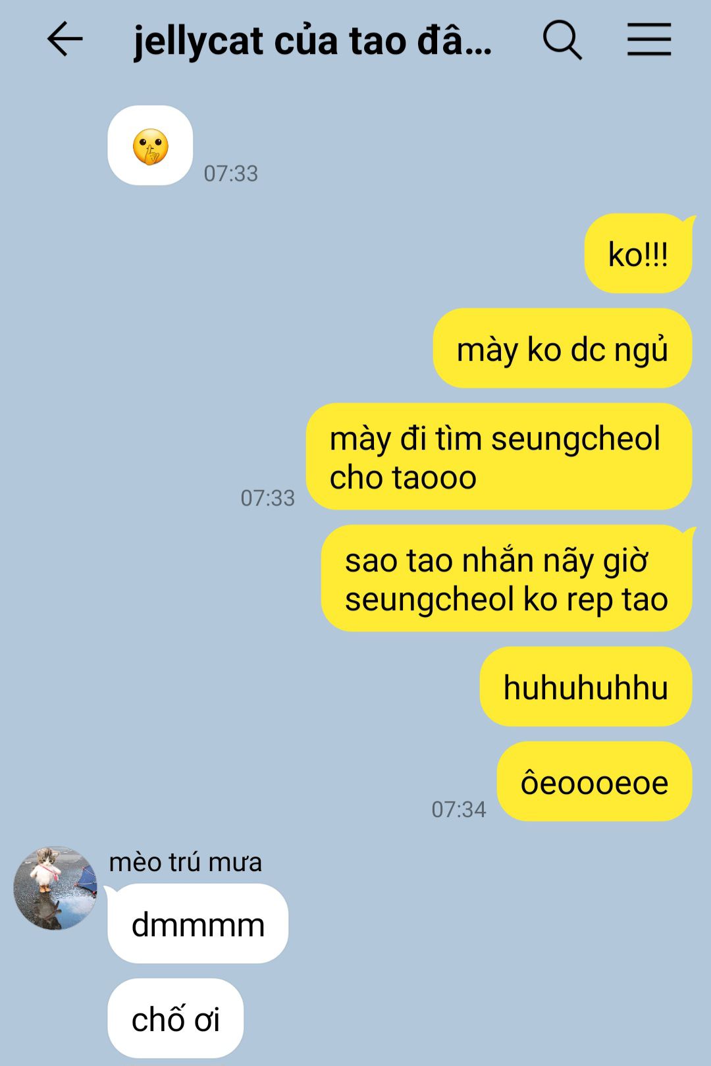Tap the sender name mèo trú mưa
711x1066 pixels.
[185, 862]
